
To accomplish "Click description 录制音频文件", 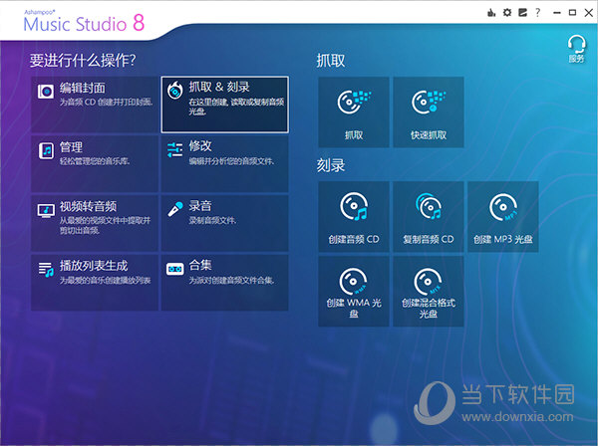I will (212, 221).
